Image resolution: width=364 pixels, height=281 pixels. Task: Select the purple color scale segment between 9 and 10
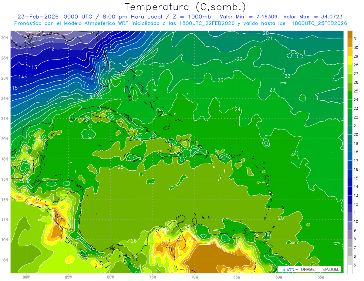350,226
